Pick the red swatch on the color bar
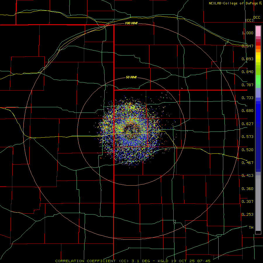Screen dimensions: 263x263 [258, 44]
